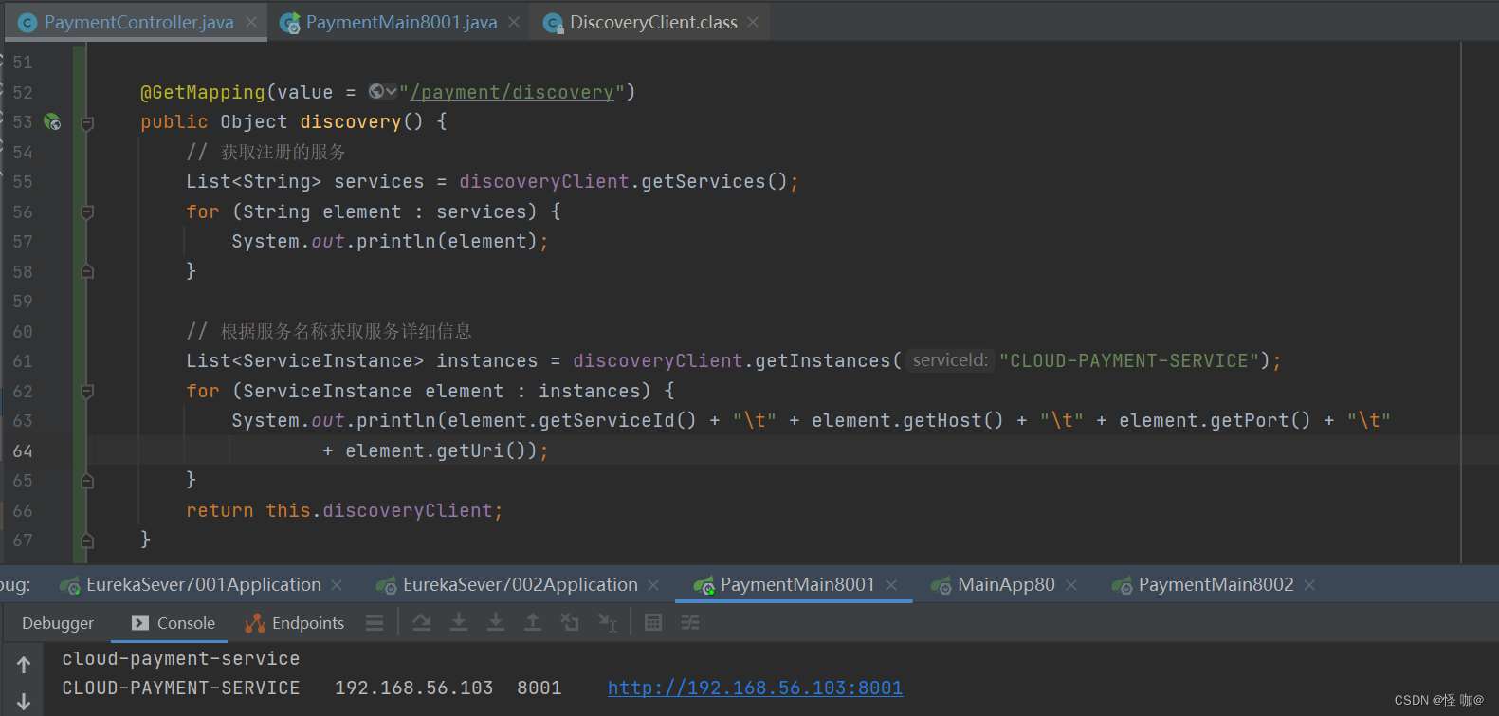Click fold end marker at line 65
Viewport: 1499px width, 716px height.
click(87, 481)
